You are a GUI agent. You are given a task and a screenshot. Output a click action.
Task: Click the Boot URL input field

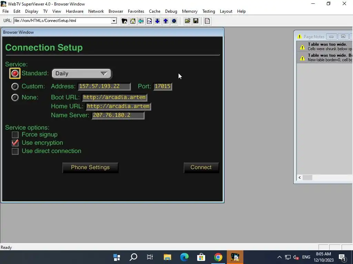tap(114, 97)
